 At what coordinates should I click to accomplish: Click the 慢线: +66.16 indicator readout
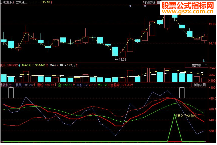pos(47,85)
